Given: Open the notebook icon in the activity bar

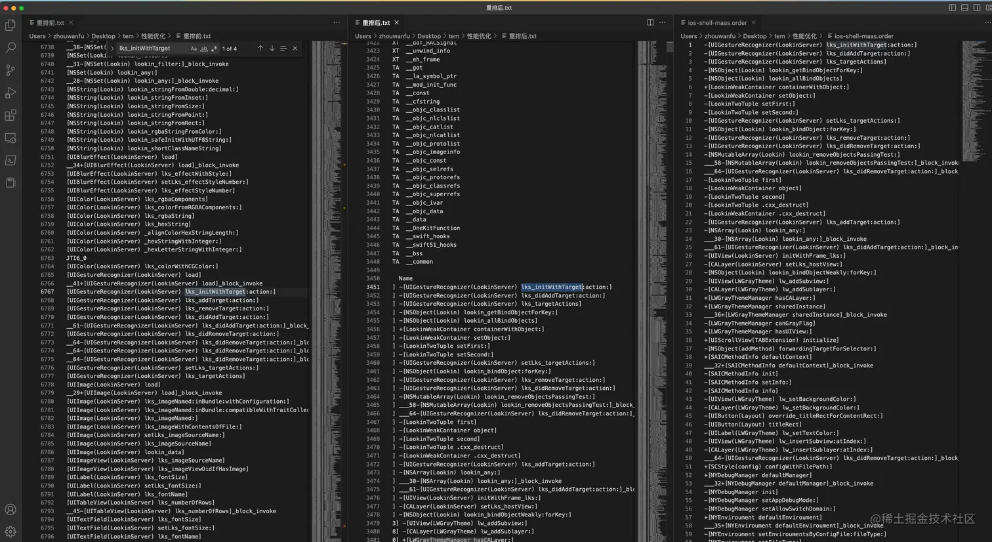Looking at the screenshot, I should point(10,182).
